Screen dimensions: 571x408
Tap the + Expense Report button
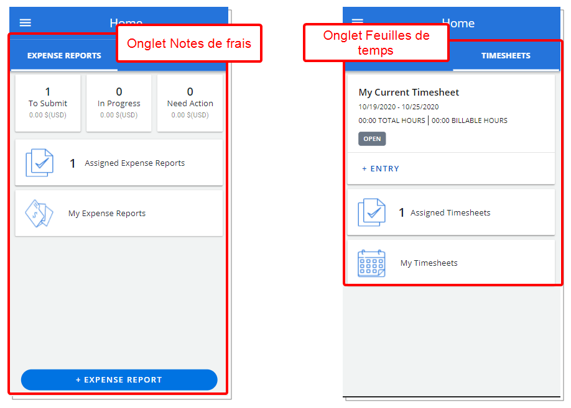[x=119, y=379]
